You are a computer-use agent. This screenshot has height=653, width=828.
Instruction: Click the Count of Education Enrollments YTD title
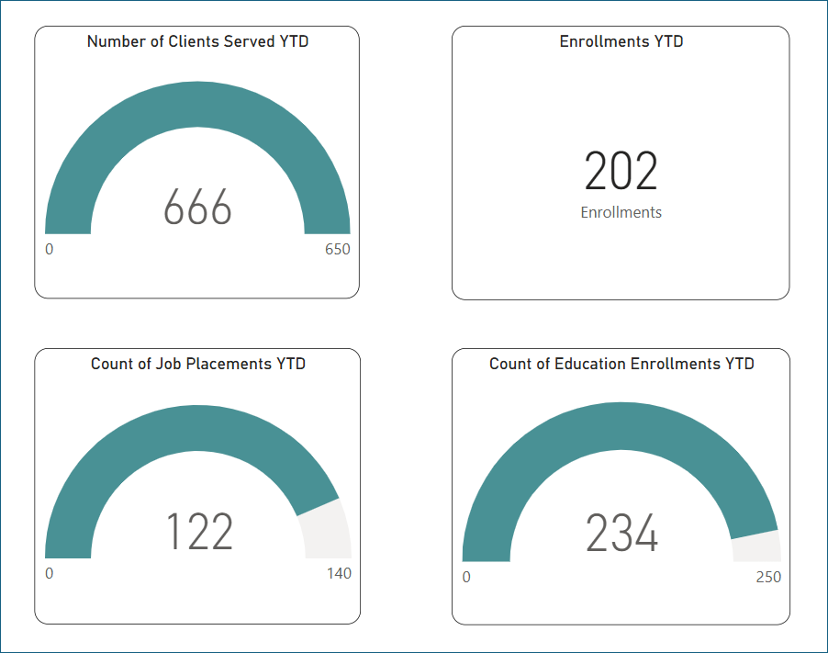[x=621, y=364]
